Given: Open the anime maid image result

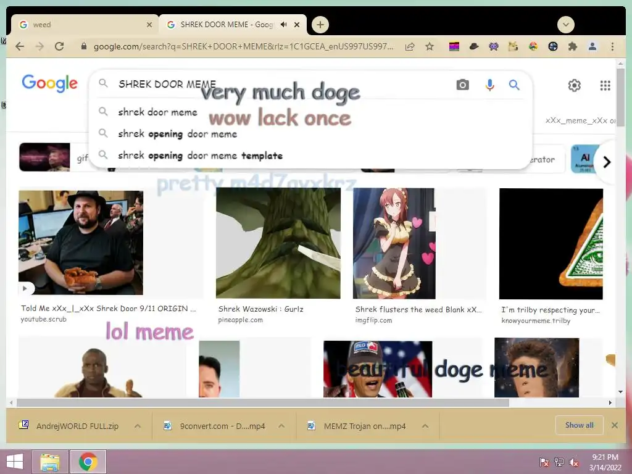Looking at the screenshot, I should [394, 243].
